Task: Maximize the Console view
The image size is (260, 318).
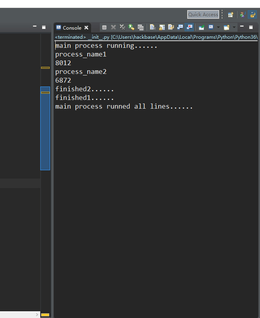Action: point(251,27)
